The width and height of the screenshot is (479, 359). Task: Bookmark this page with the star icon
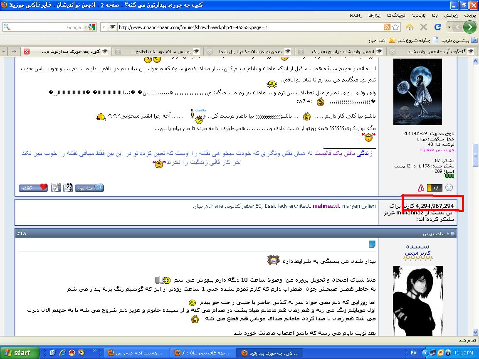tap(395, 27)
